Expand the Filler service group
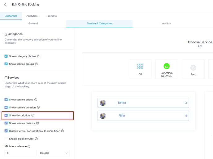213x159 pixels. 143,116
